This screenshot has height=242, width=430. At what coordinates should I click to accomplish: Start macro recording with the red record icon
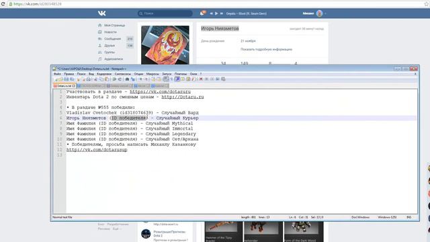tap(201, 79)
